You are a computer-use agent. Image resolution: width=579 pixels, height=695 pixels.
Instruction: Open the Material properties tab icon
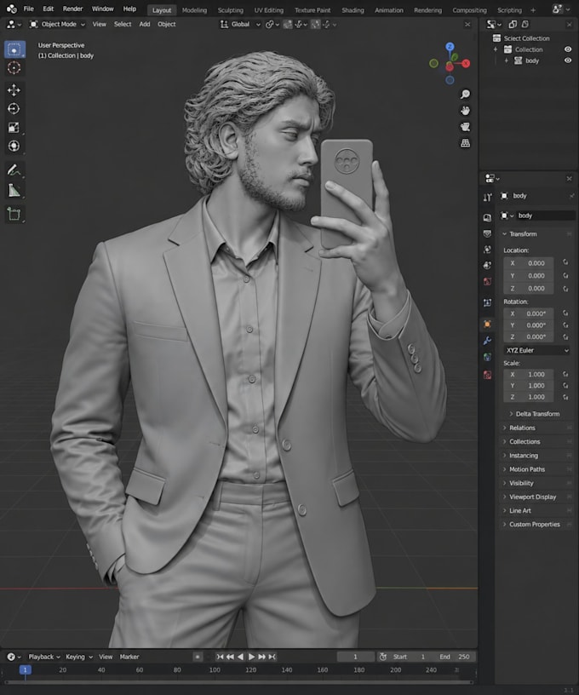[x=487, y=375]
